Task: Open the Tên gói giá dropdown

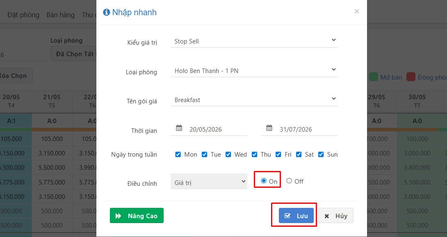Action: coord(254,100)
